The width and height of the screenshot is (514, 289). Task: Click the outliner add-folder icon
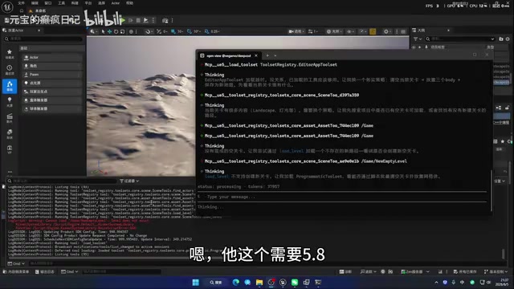point(501,39)
